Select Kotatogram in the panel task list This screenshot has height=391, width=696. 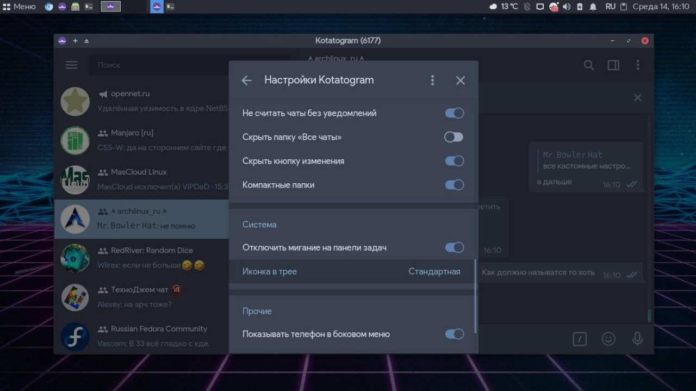[x=157, y=7]
